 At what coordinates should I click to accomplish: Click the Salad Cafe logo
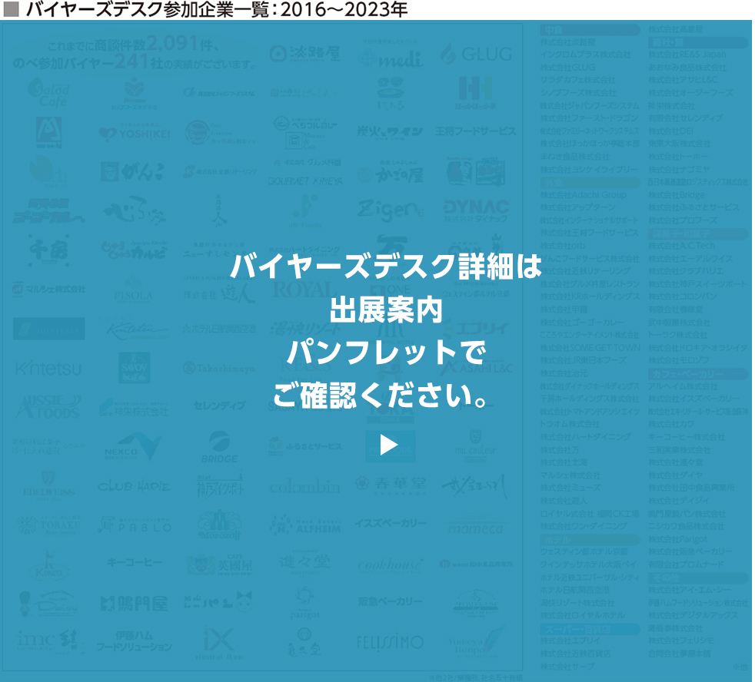[48, 92]
